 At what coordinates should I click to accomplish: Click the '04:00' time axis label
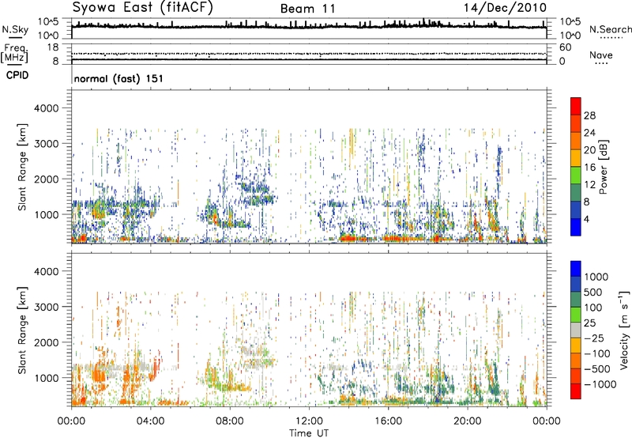(150, 421)
